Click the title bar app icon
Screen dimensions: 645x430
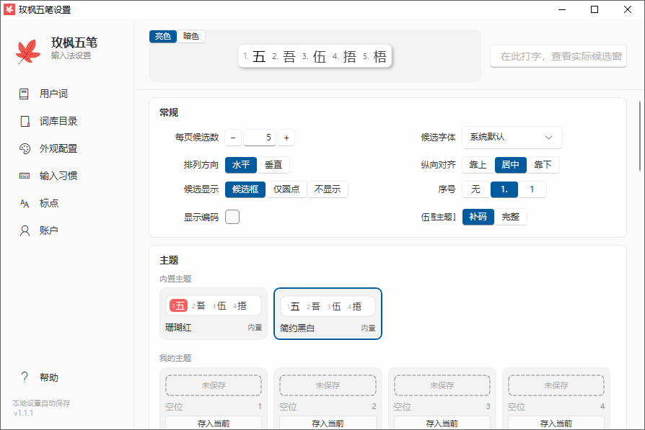pyautogui.click(x=9, y=9)
